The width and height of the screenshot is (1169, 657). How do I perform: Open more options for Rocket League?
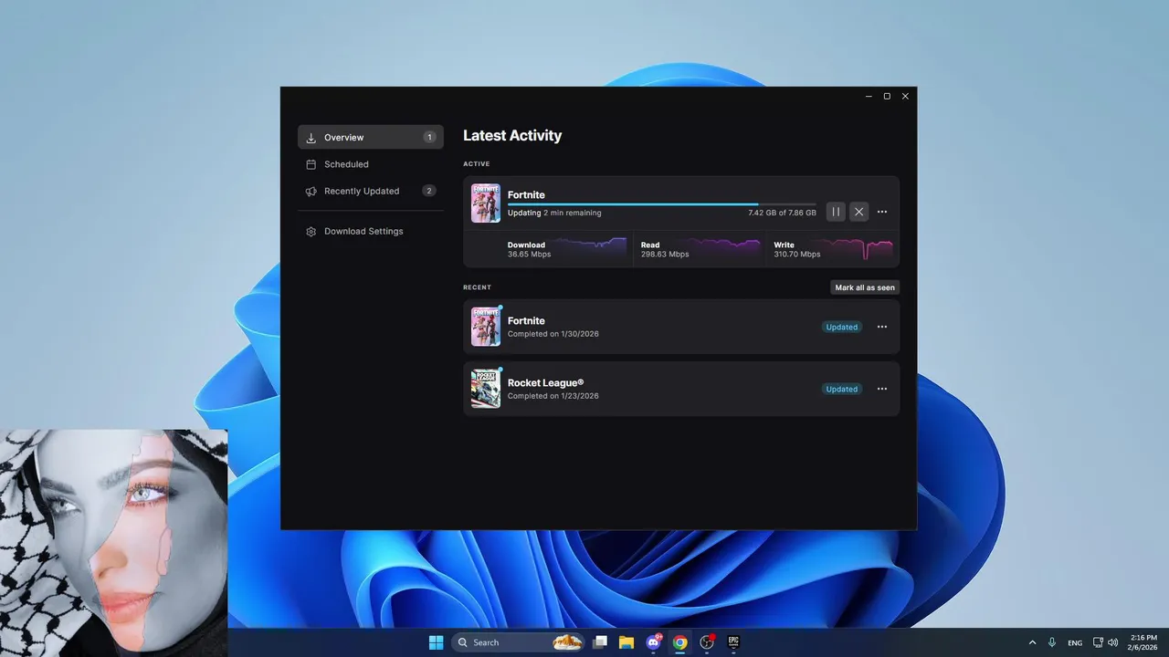(882, 389)
